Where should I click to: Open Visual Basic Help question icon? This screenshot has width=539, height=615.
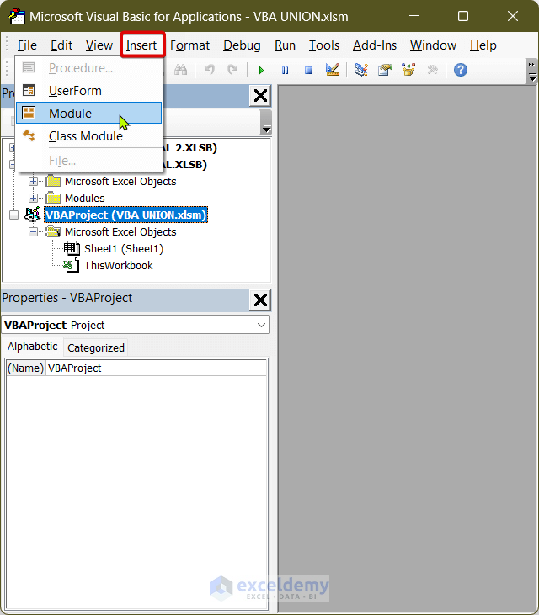pos(461,70)
